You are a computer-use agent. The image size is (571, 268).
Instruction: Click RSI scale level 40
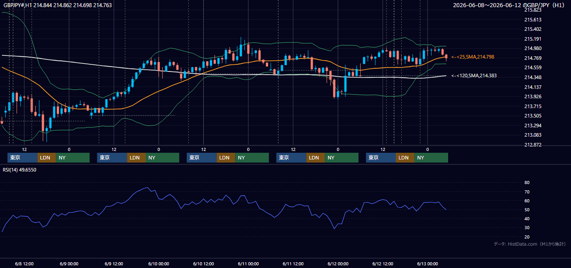[x=527, y=218]
